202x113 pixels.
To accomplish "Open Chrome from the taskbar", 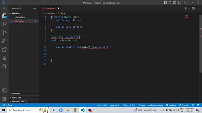I will pyautogui.click(x=75, y=110).
